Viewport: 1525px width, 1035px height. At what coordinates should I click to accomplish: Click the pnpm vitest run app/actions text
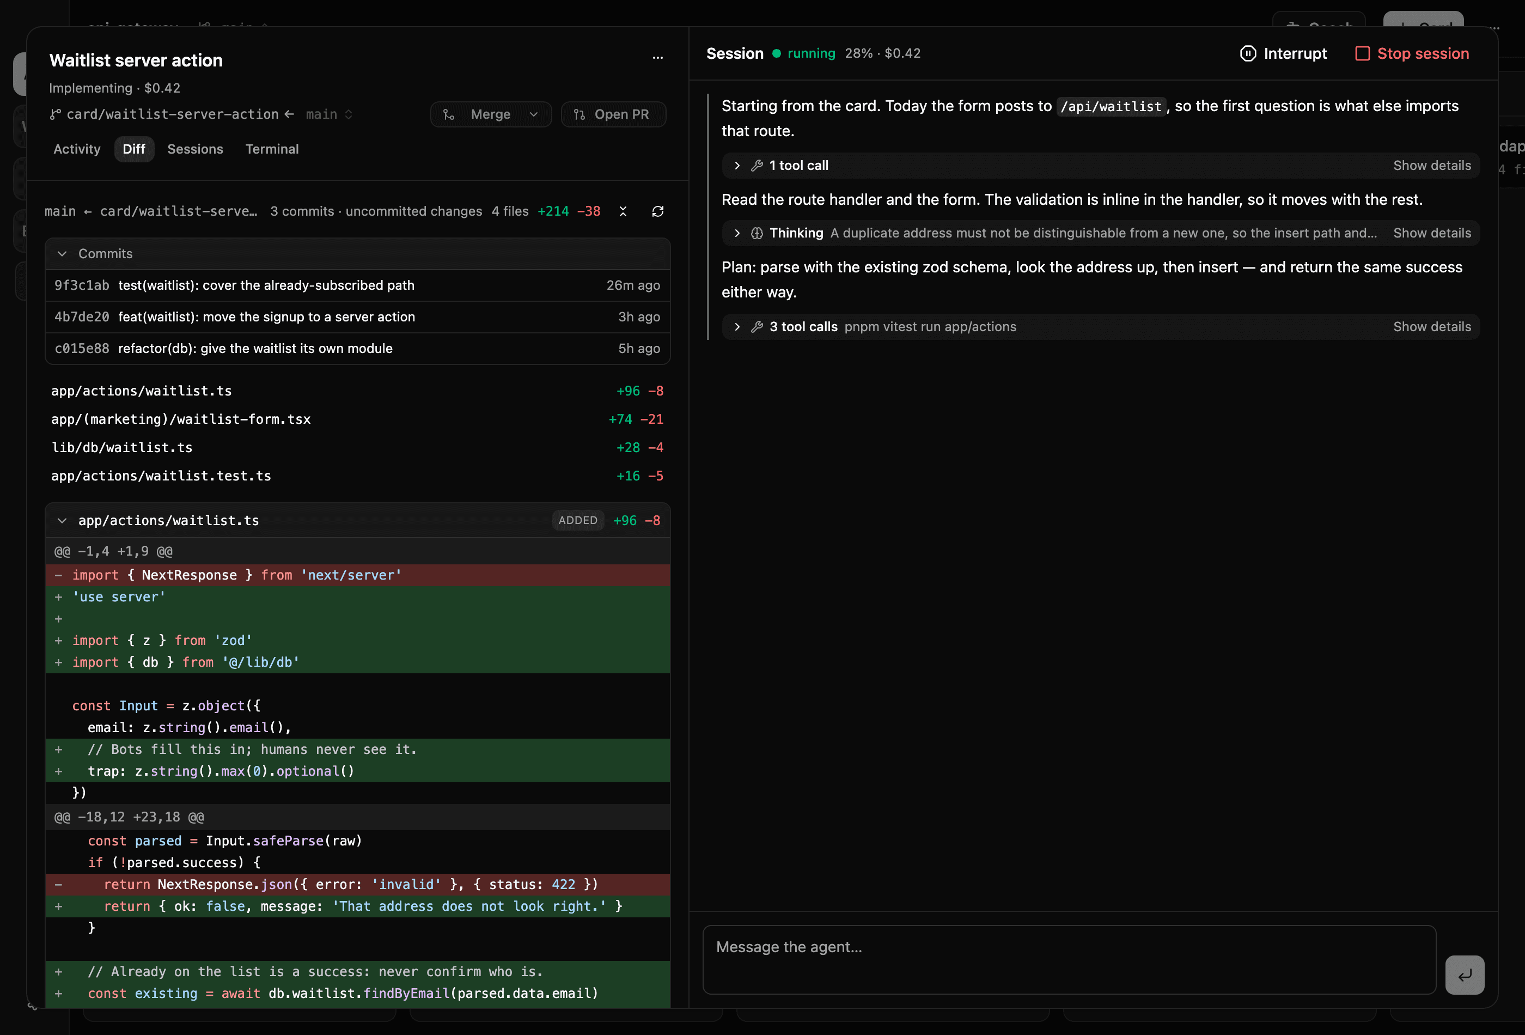930,327
